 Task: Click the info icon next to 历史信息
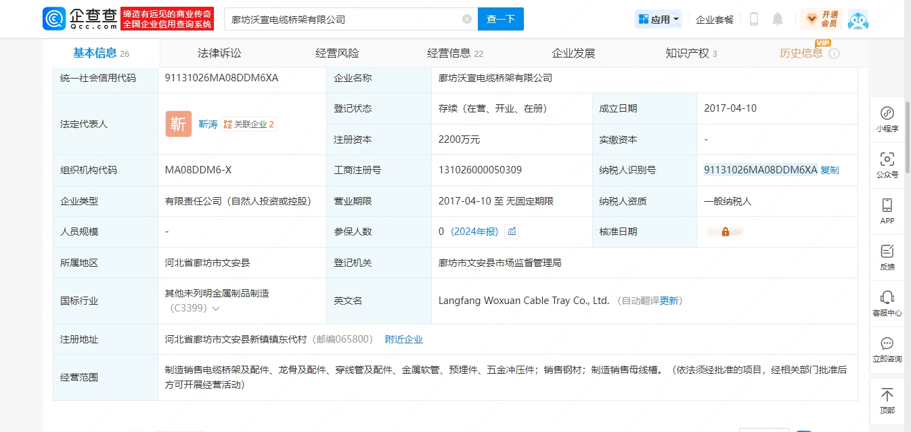tap(834, 53)
